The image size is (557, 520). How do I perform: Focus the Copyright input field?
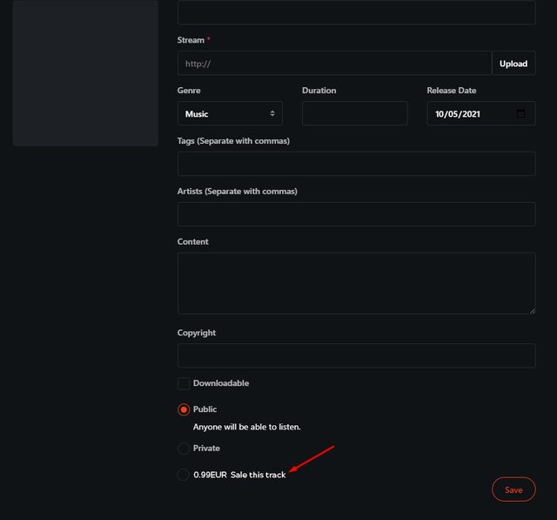point(356,355)
